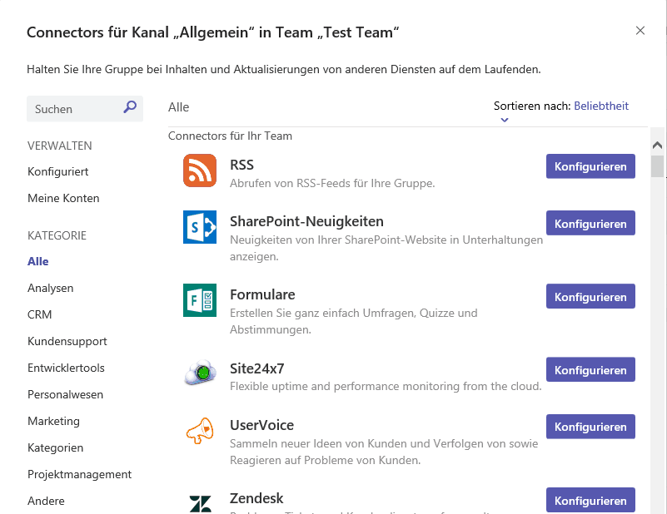Open Konfiguriert under Verwalten

click(x=57, y=171)
